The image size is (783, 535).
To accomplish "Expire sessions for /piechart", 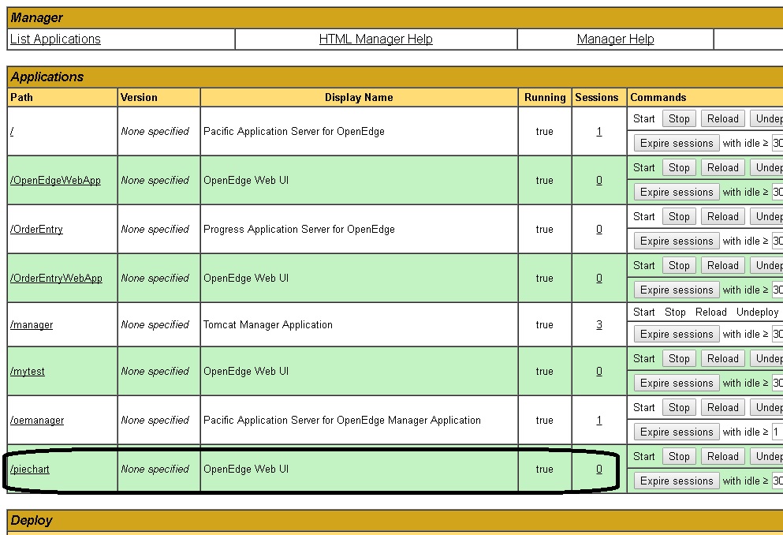I will (677, 481).
